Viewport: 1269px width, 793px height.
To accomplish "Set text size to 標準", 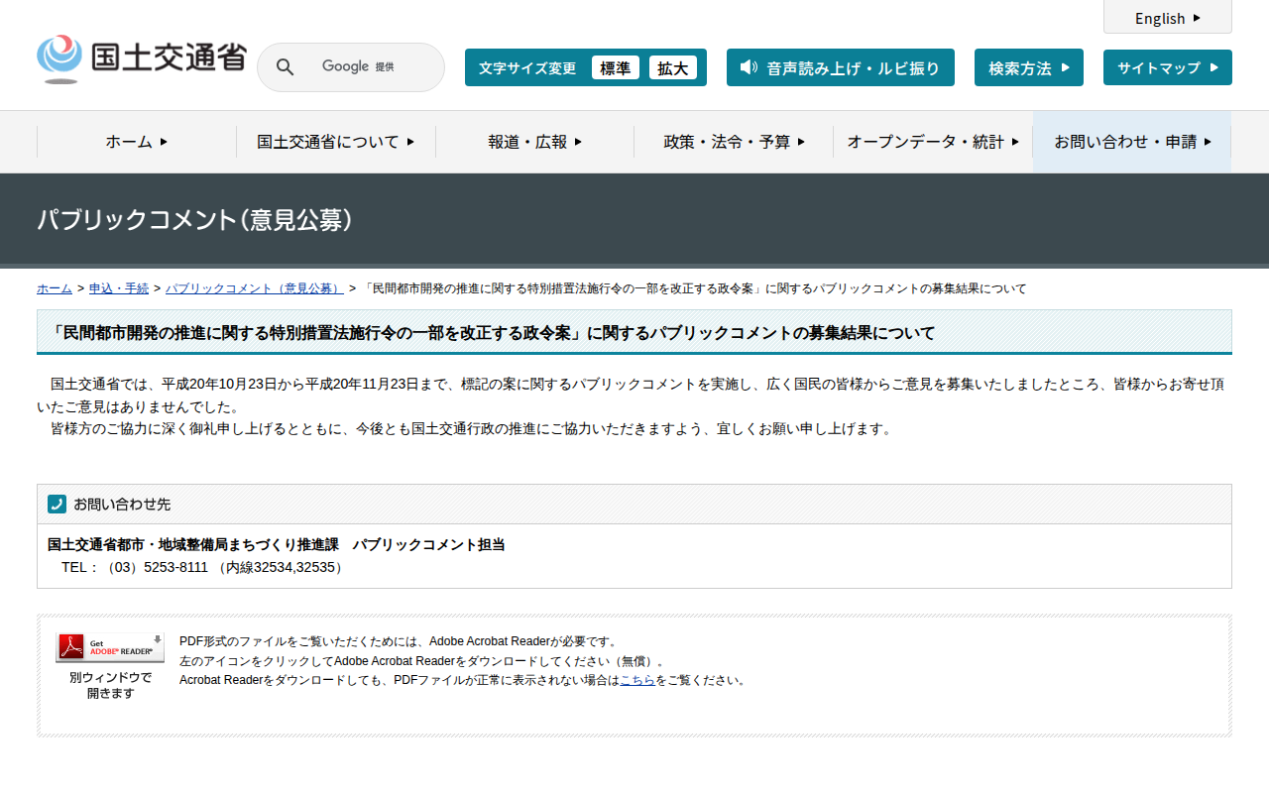I will (615, 67).
